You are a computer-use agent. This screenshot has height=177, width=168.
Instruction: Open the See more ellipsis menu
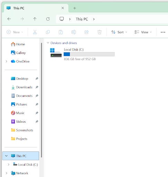pyautogui.click(x=163, y=32)
